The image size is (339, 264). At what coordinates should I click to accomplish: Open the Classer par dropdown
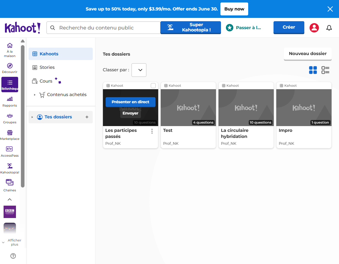pos(139,70)
